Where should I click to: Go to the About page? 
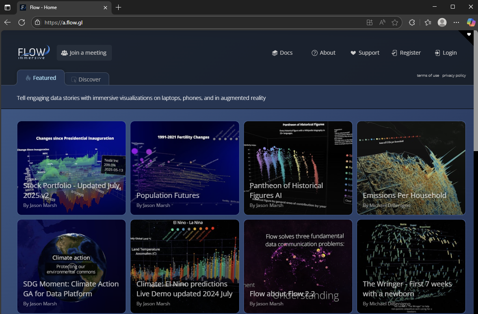pyautogui.click(x=324, y=53)
